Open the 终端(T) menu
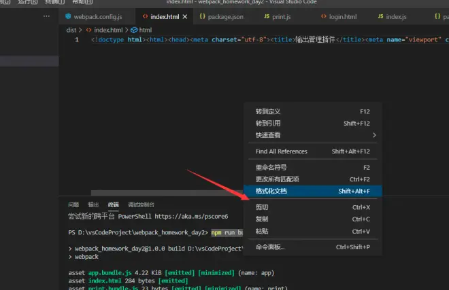 (x=55, y=2)
